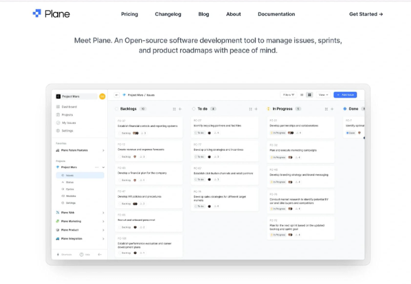
Task: Open the View dropdown
Action: pos(323,95)
